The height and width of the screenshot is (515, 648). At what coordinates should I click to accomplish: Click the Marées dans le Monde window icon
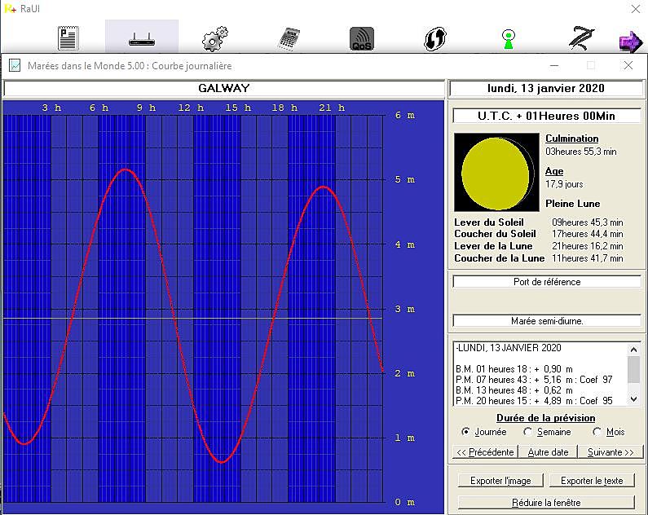pos(15,65)
